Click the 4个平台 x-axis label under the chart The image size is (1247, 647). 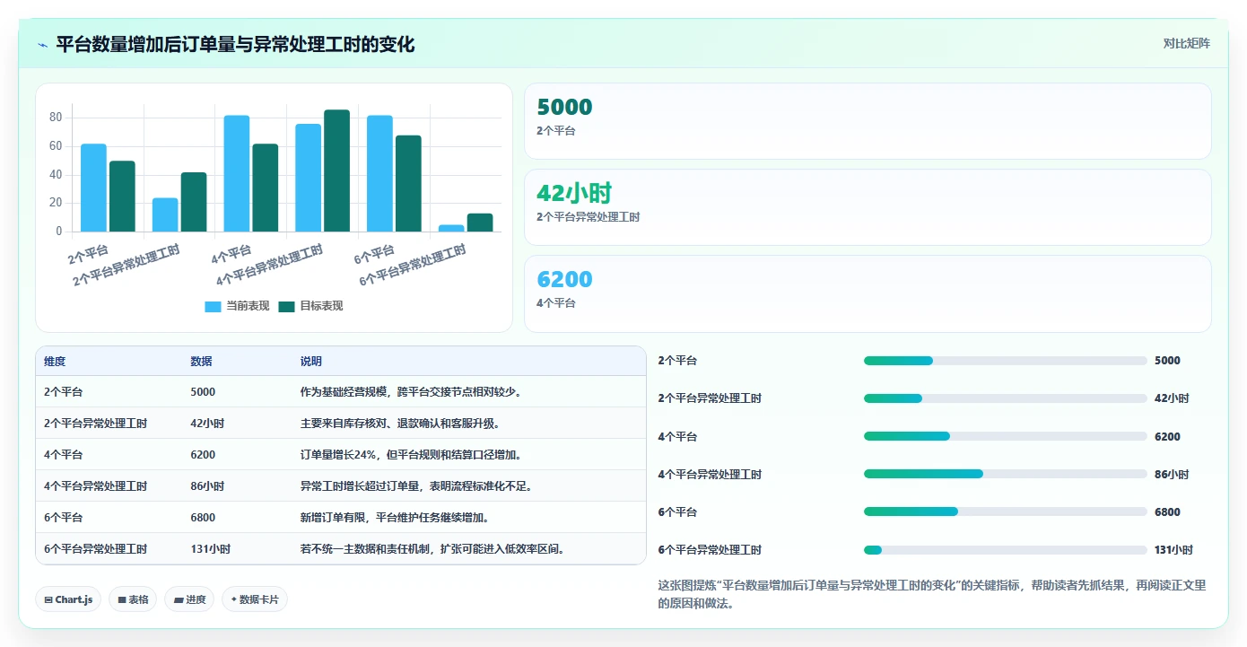point(231,254)
